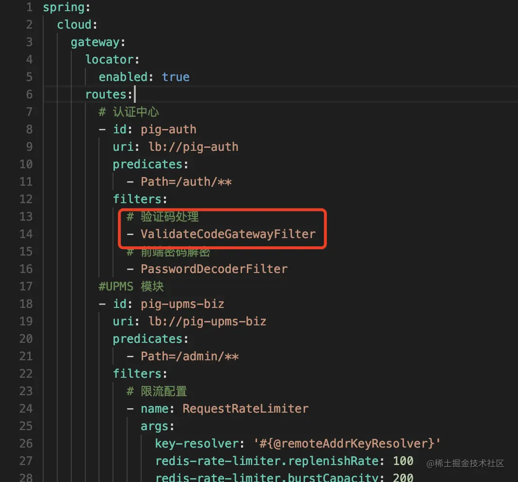Click the 'enabled:' key on line 5
The height and width of the screenshot is (482, 518).
tap(126, 77)
